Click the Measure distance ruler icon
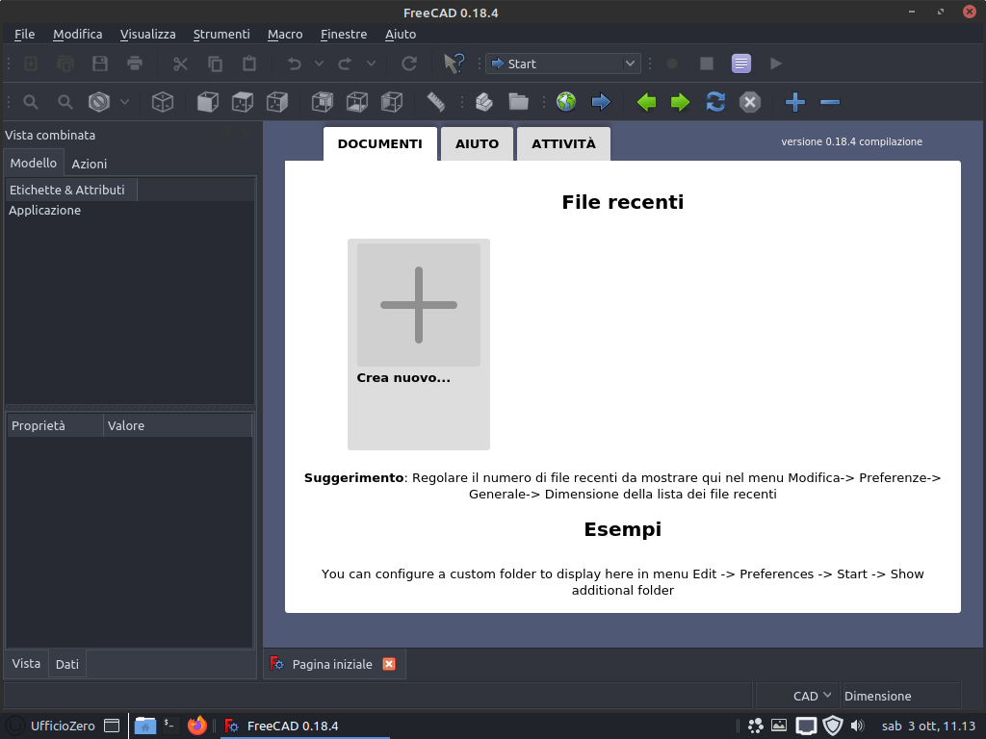The width and height of the screenshot is (986, 739). pyautogui.click(x=436, y=102)
